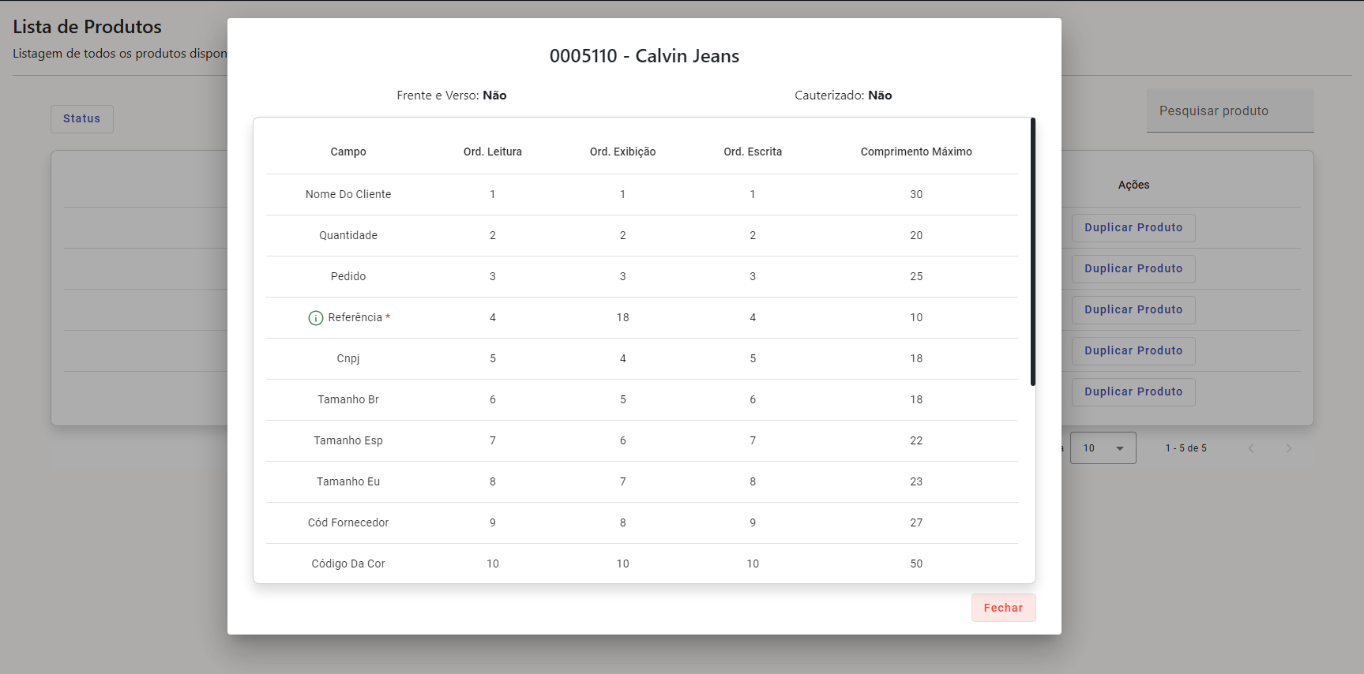Click the modal title 0005110 - Calvin Jeans
This screenshot has height=674, width=1364.
pos(644,57)
